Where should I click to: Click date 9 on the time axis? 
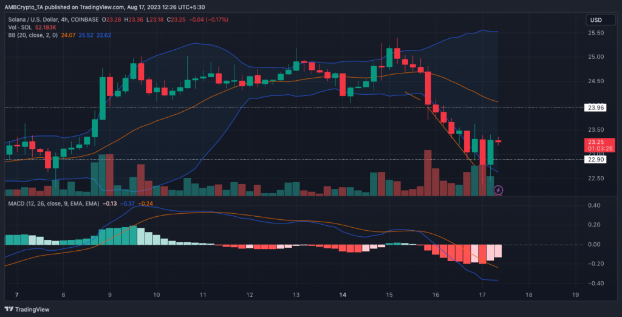(110, 295)
